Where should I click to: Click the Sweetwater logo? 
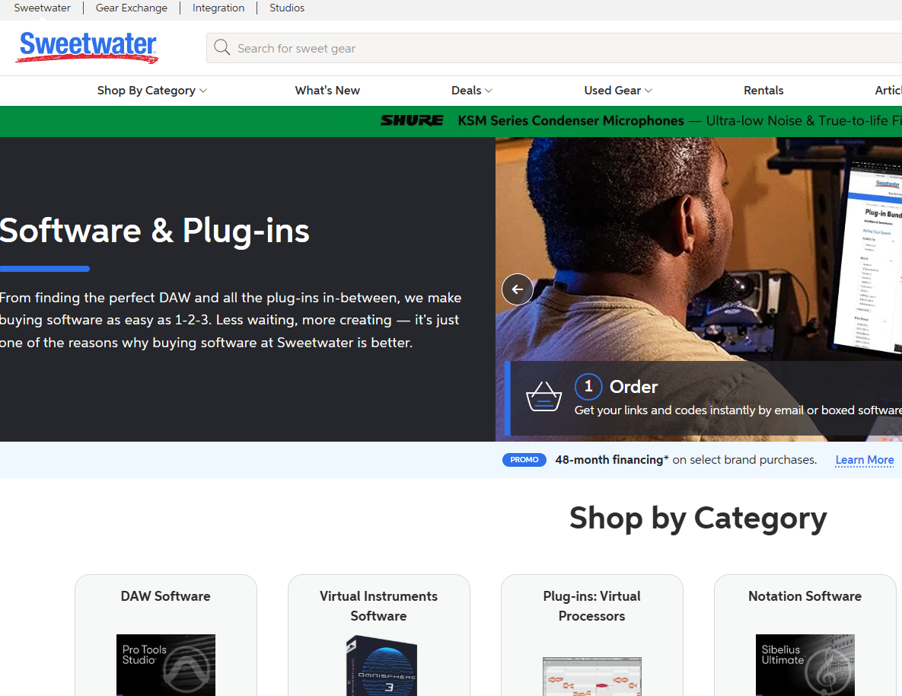tap(87, 47)
